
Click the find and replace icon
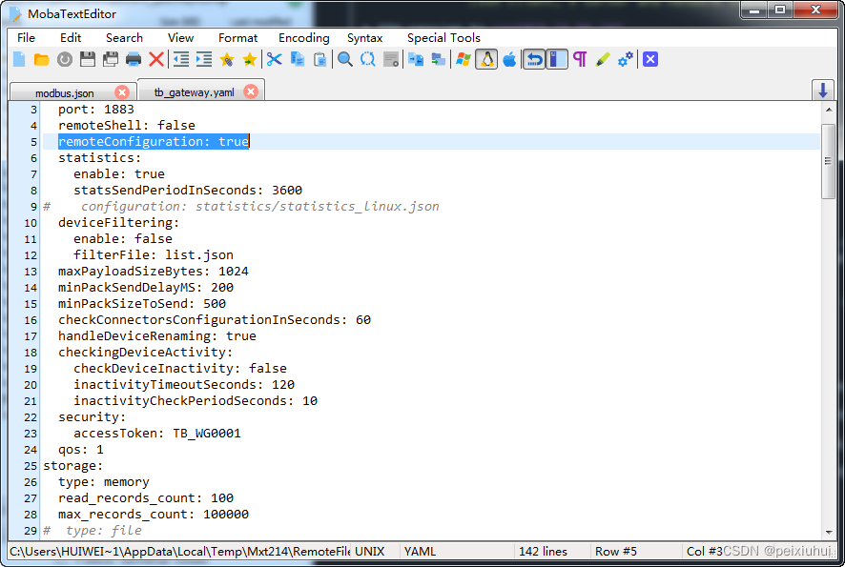point(367,59)
